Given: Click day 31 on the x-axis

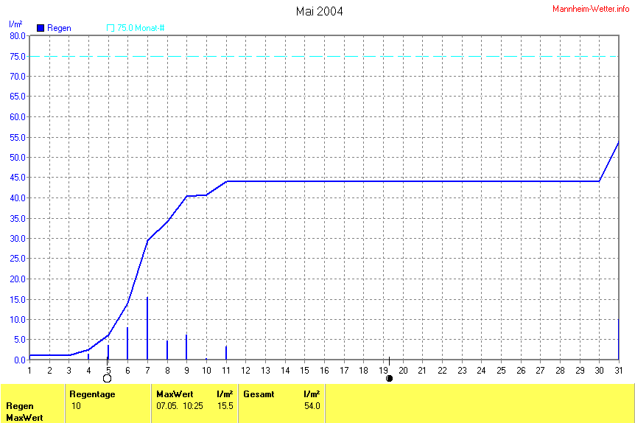Looking at the screenshot, I should (x=618, y=369).
